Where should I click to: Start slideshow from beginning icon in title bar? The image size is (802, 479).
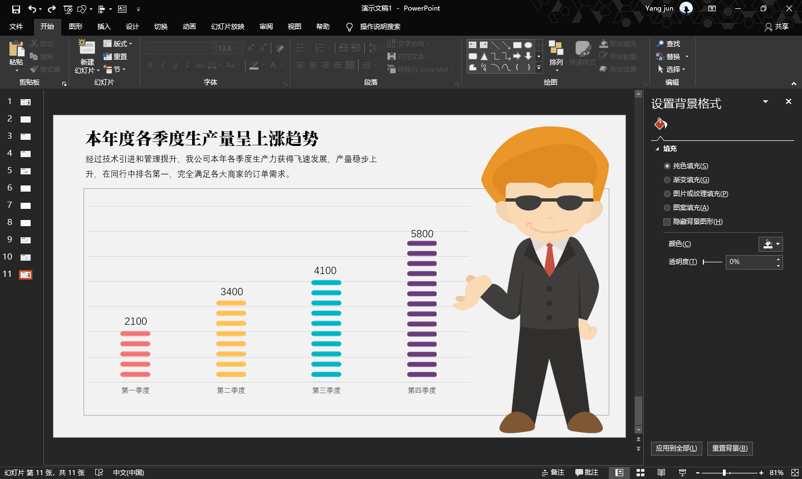(x=68, y=9)
